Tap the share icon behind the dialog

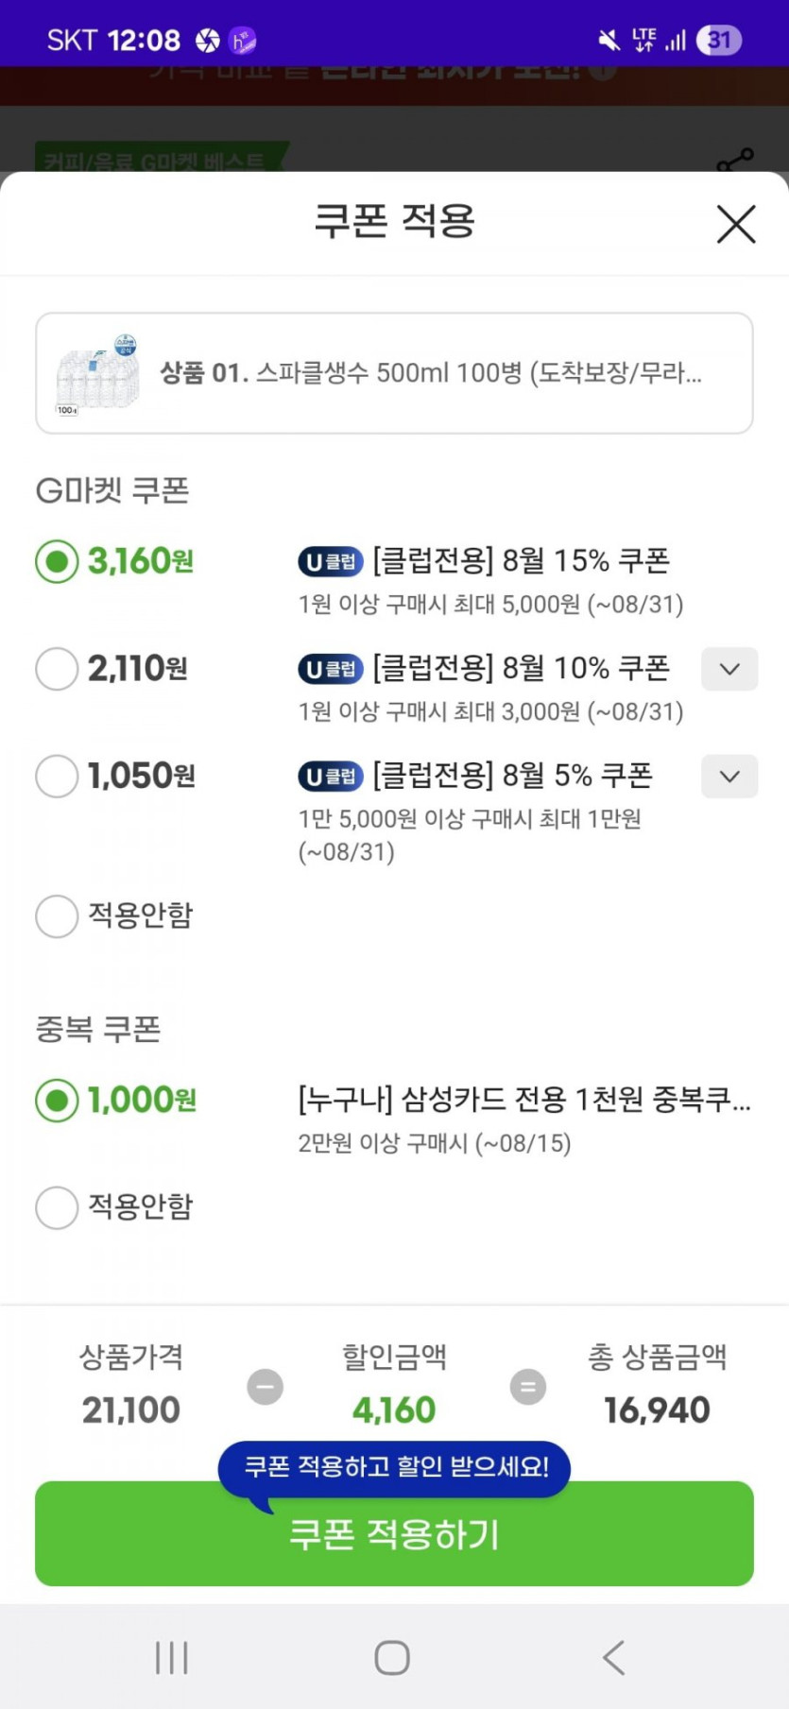click(735, 160)
